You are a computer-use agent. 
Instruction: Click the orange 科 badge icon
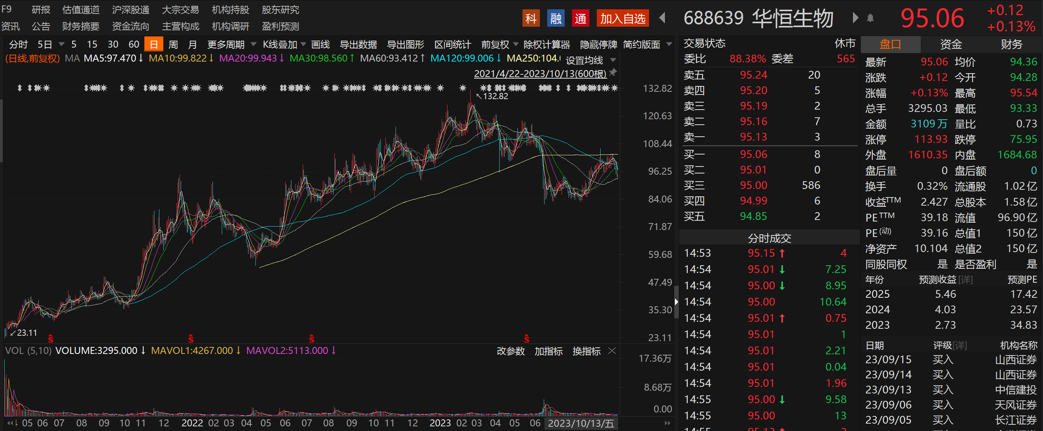(531, 19)
